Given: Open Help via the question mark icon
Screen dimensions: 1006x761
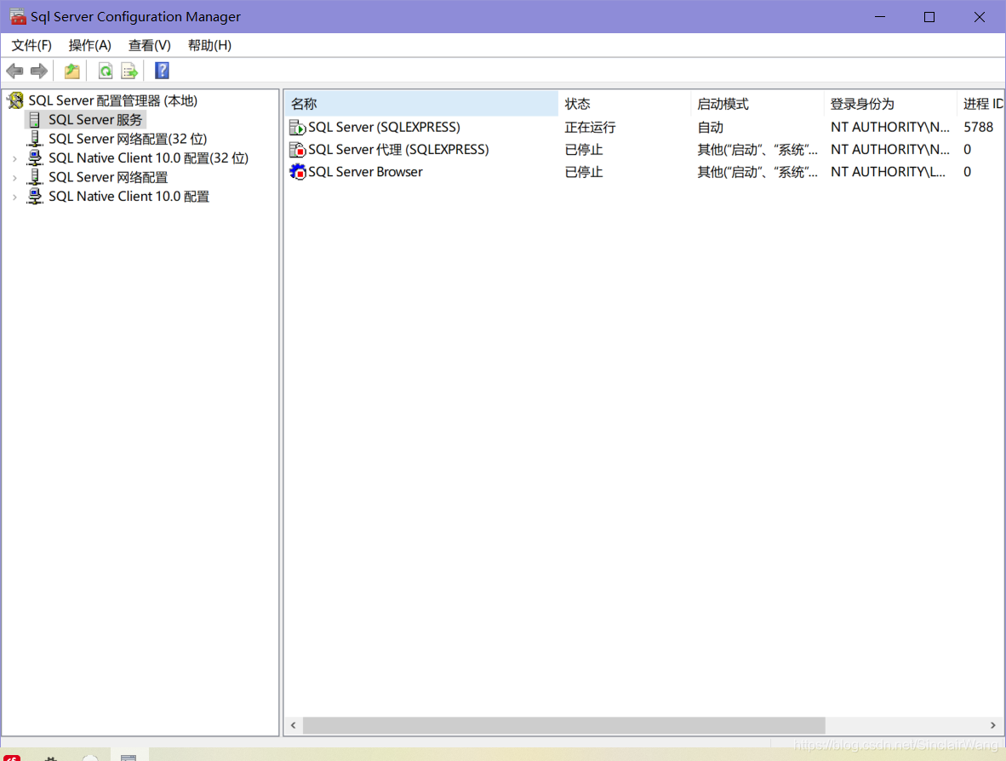Looking at the screenshot, I should click(163, 71).
